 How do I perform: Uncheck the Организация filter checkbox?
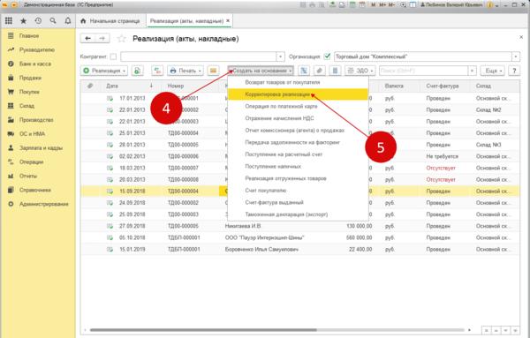tap(327, 56)
